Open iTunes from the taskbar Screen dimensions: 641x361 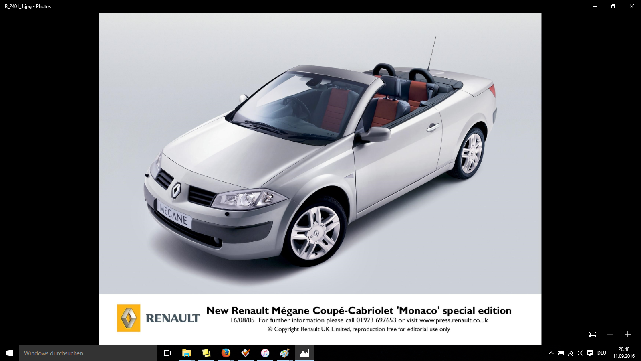pyautogui.click(x=265, y=353)
